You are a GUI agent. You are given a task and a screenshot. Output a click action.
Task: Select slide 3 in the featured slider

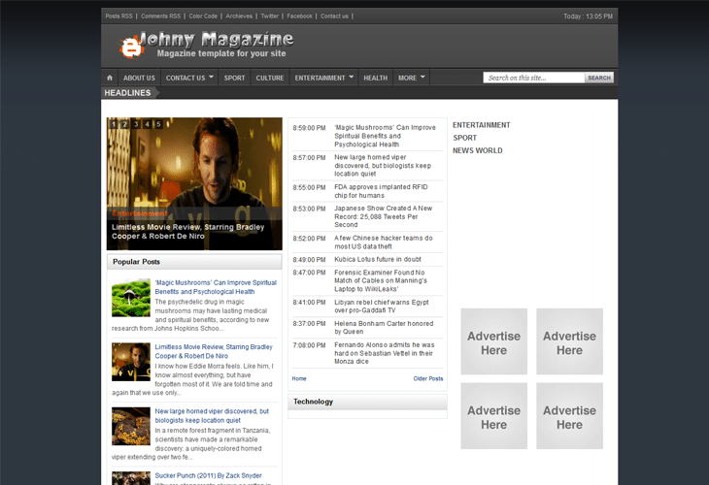(136, 124)
